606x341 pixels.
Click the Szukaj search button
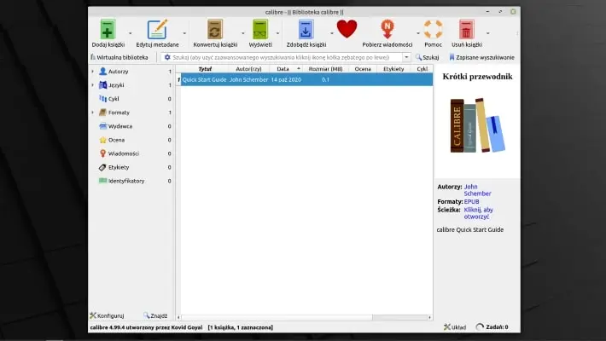tap(427, 57)
